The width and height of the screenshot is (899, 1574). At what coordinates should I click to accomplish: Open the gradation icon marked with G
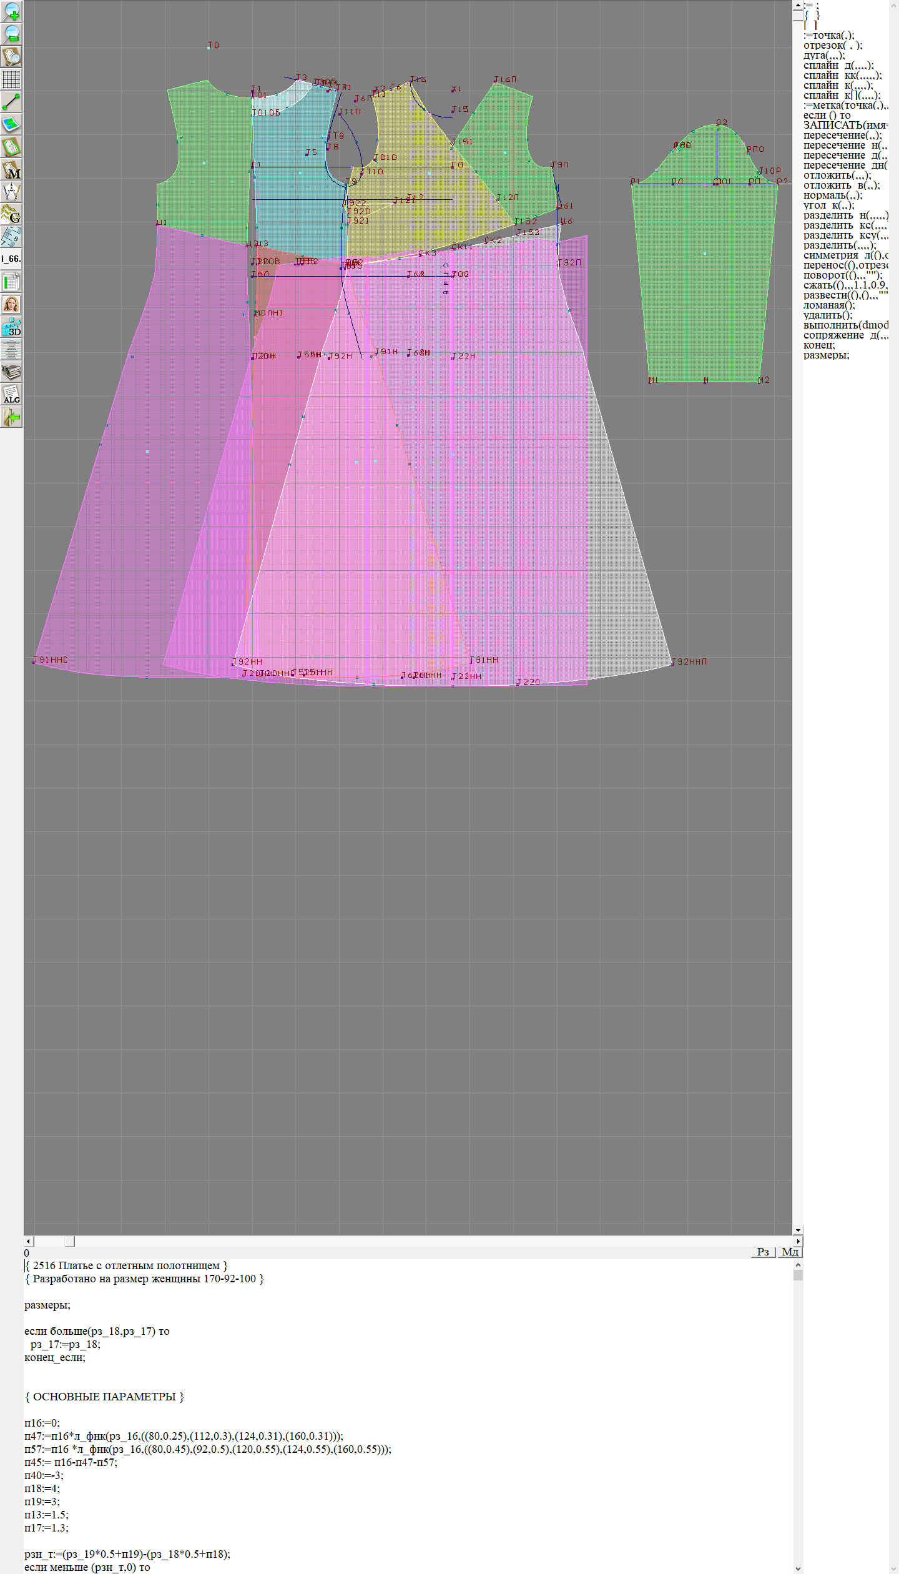pos(11,214)
